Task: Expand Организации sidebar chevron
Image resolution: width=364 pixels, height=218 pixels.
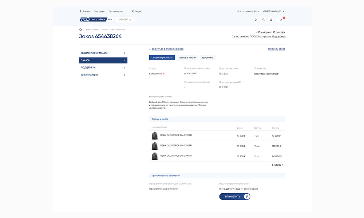Action: pyautogui.click(x=124, y=75)
